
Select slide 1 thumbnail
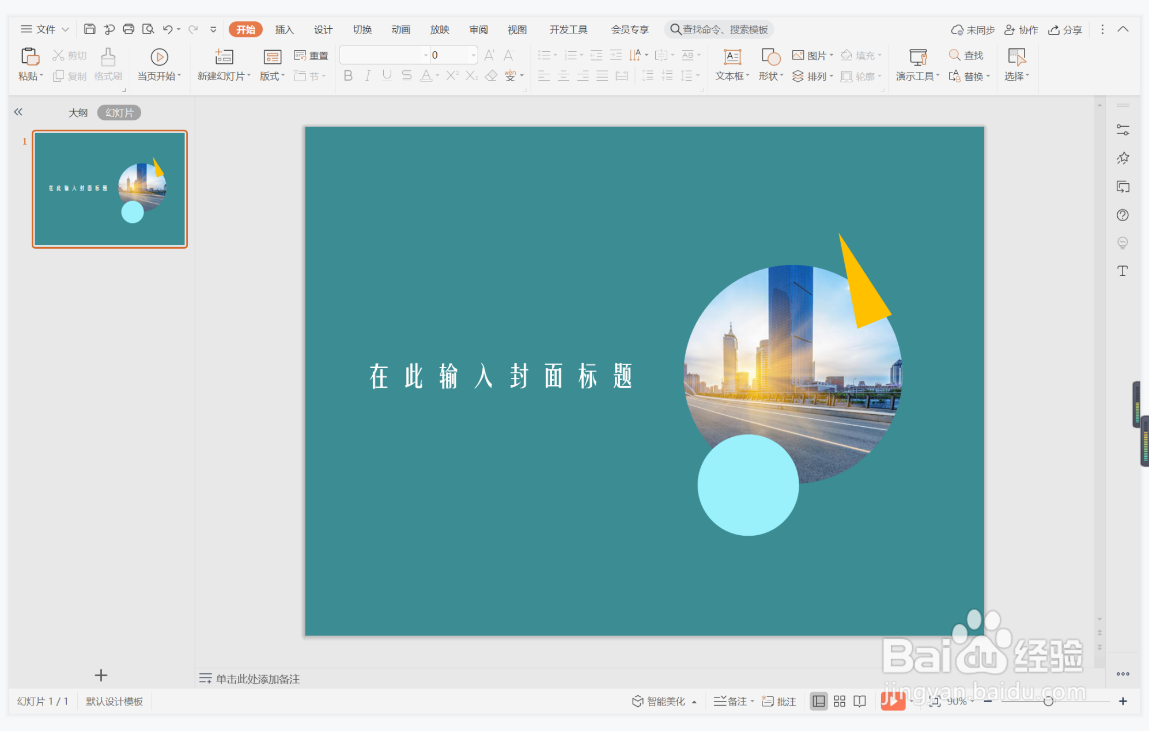point(109,189)
